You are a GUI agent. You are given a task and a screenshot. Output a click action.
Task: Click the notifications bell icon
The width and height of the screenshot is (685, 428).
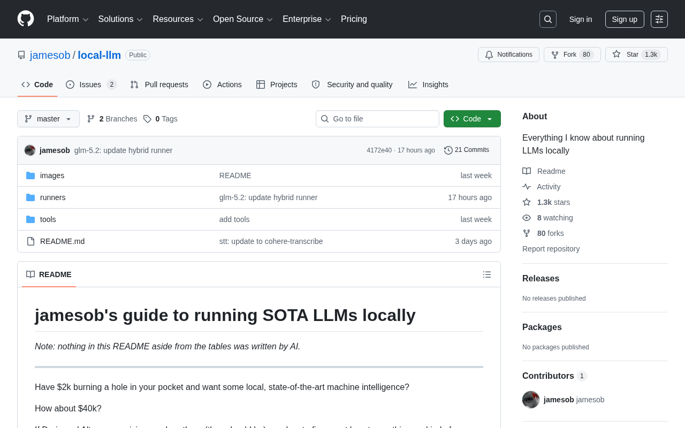[x=489, y=55]
